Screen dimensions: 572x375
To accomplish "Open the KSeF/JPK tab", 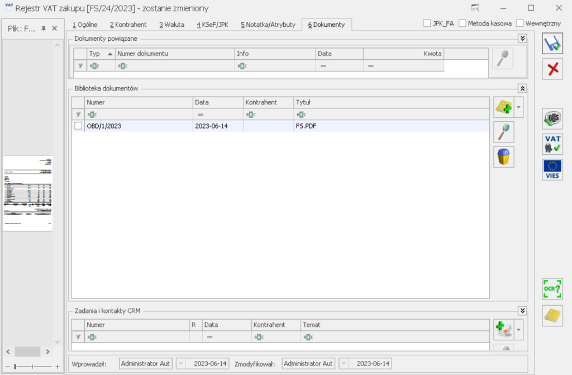I will pyautogui.click(x=213, y=25).
